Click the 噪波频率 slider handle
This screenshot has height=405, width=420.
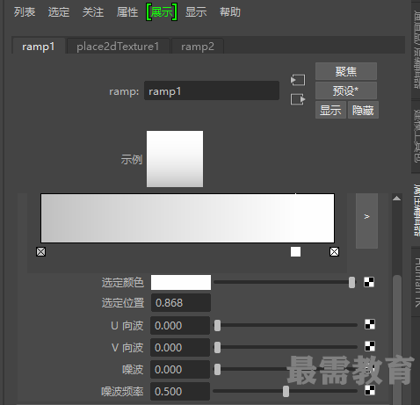coord(286,391)
